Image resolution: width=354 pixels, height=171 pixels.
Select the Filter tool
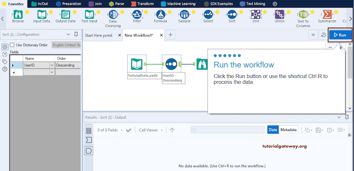click(x=137, y=14)
